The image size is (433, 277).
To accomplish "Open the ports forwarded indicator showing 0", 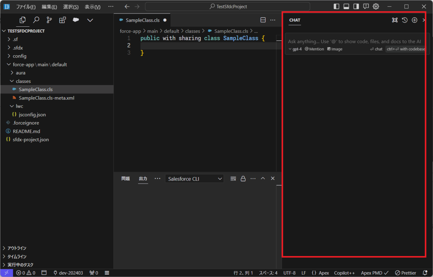I will pos(94,273).
